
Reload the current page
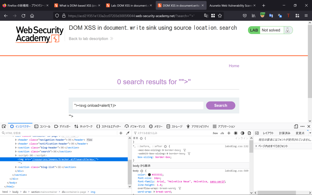coord(23,16)
